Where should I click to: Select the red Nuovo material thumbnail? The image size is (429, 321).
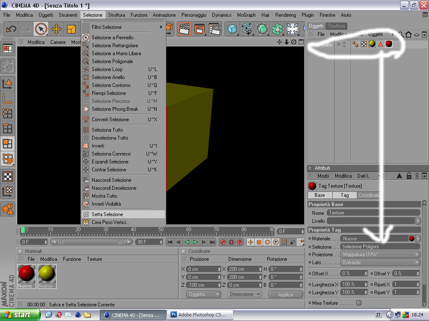coord(26,276)
